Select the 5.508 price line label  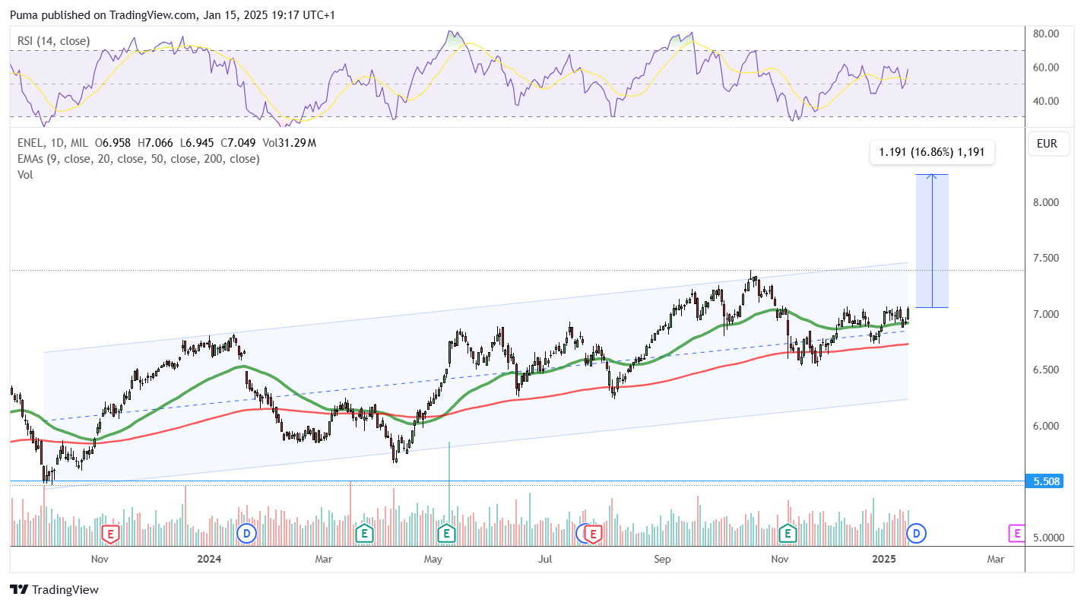[x=1044, y=481]
